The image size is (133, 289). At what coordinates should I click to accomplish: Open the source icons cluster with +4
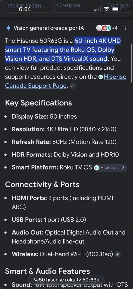107,28
